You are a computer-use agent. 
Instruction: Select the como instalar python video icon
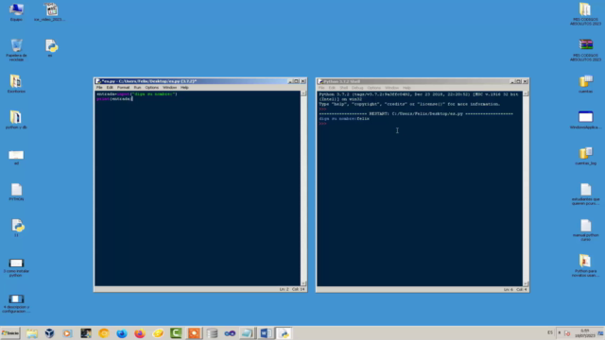pos(16,267)
